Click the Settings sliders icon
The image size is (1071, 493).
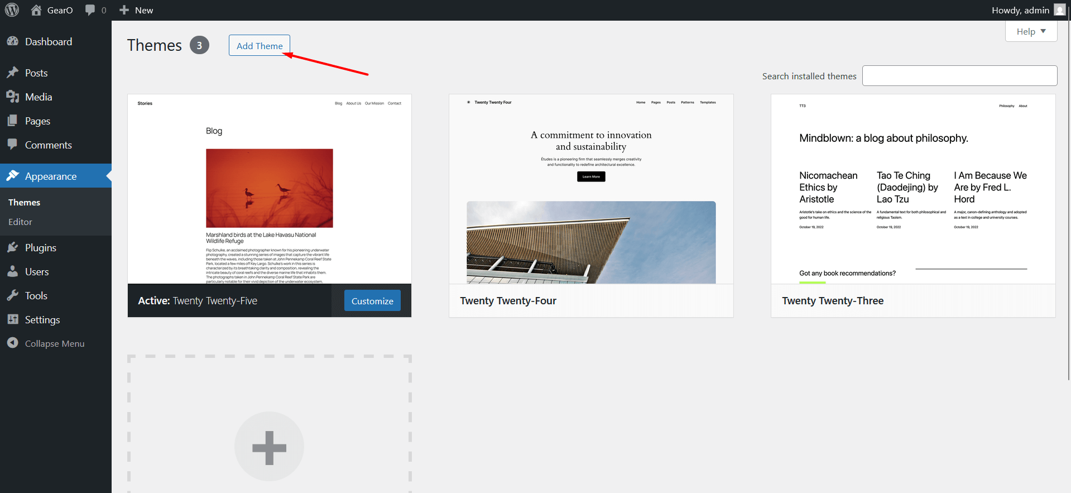[x=12, y=319]
